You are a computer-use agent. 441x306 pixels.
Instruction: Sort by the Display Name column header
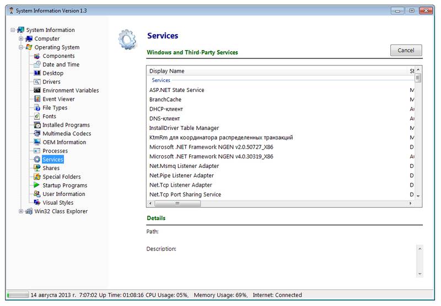click(277, 71)
